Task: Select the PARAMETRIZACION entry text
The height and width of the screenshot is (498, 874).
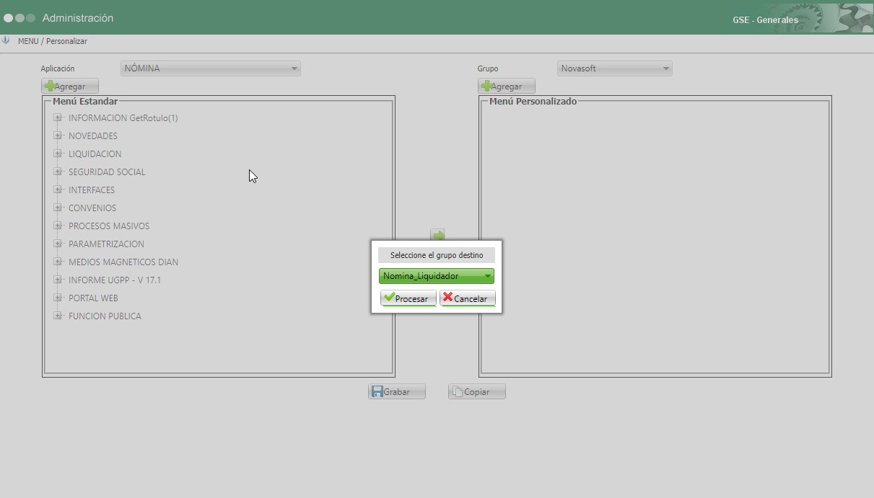Action: pos(106,244)
